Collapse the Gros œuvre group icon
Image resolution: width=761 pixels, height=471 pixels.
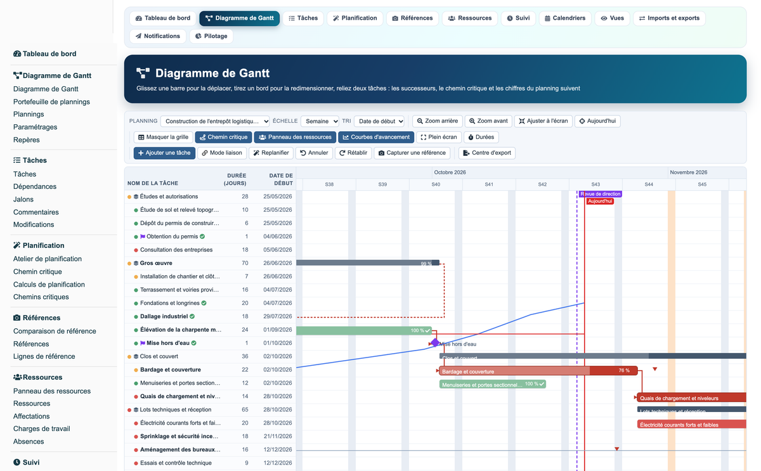(136, 263)
